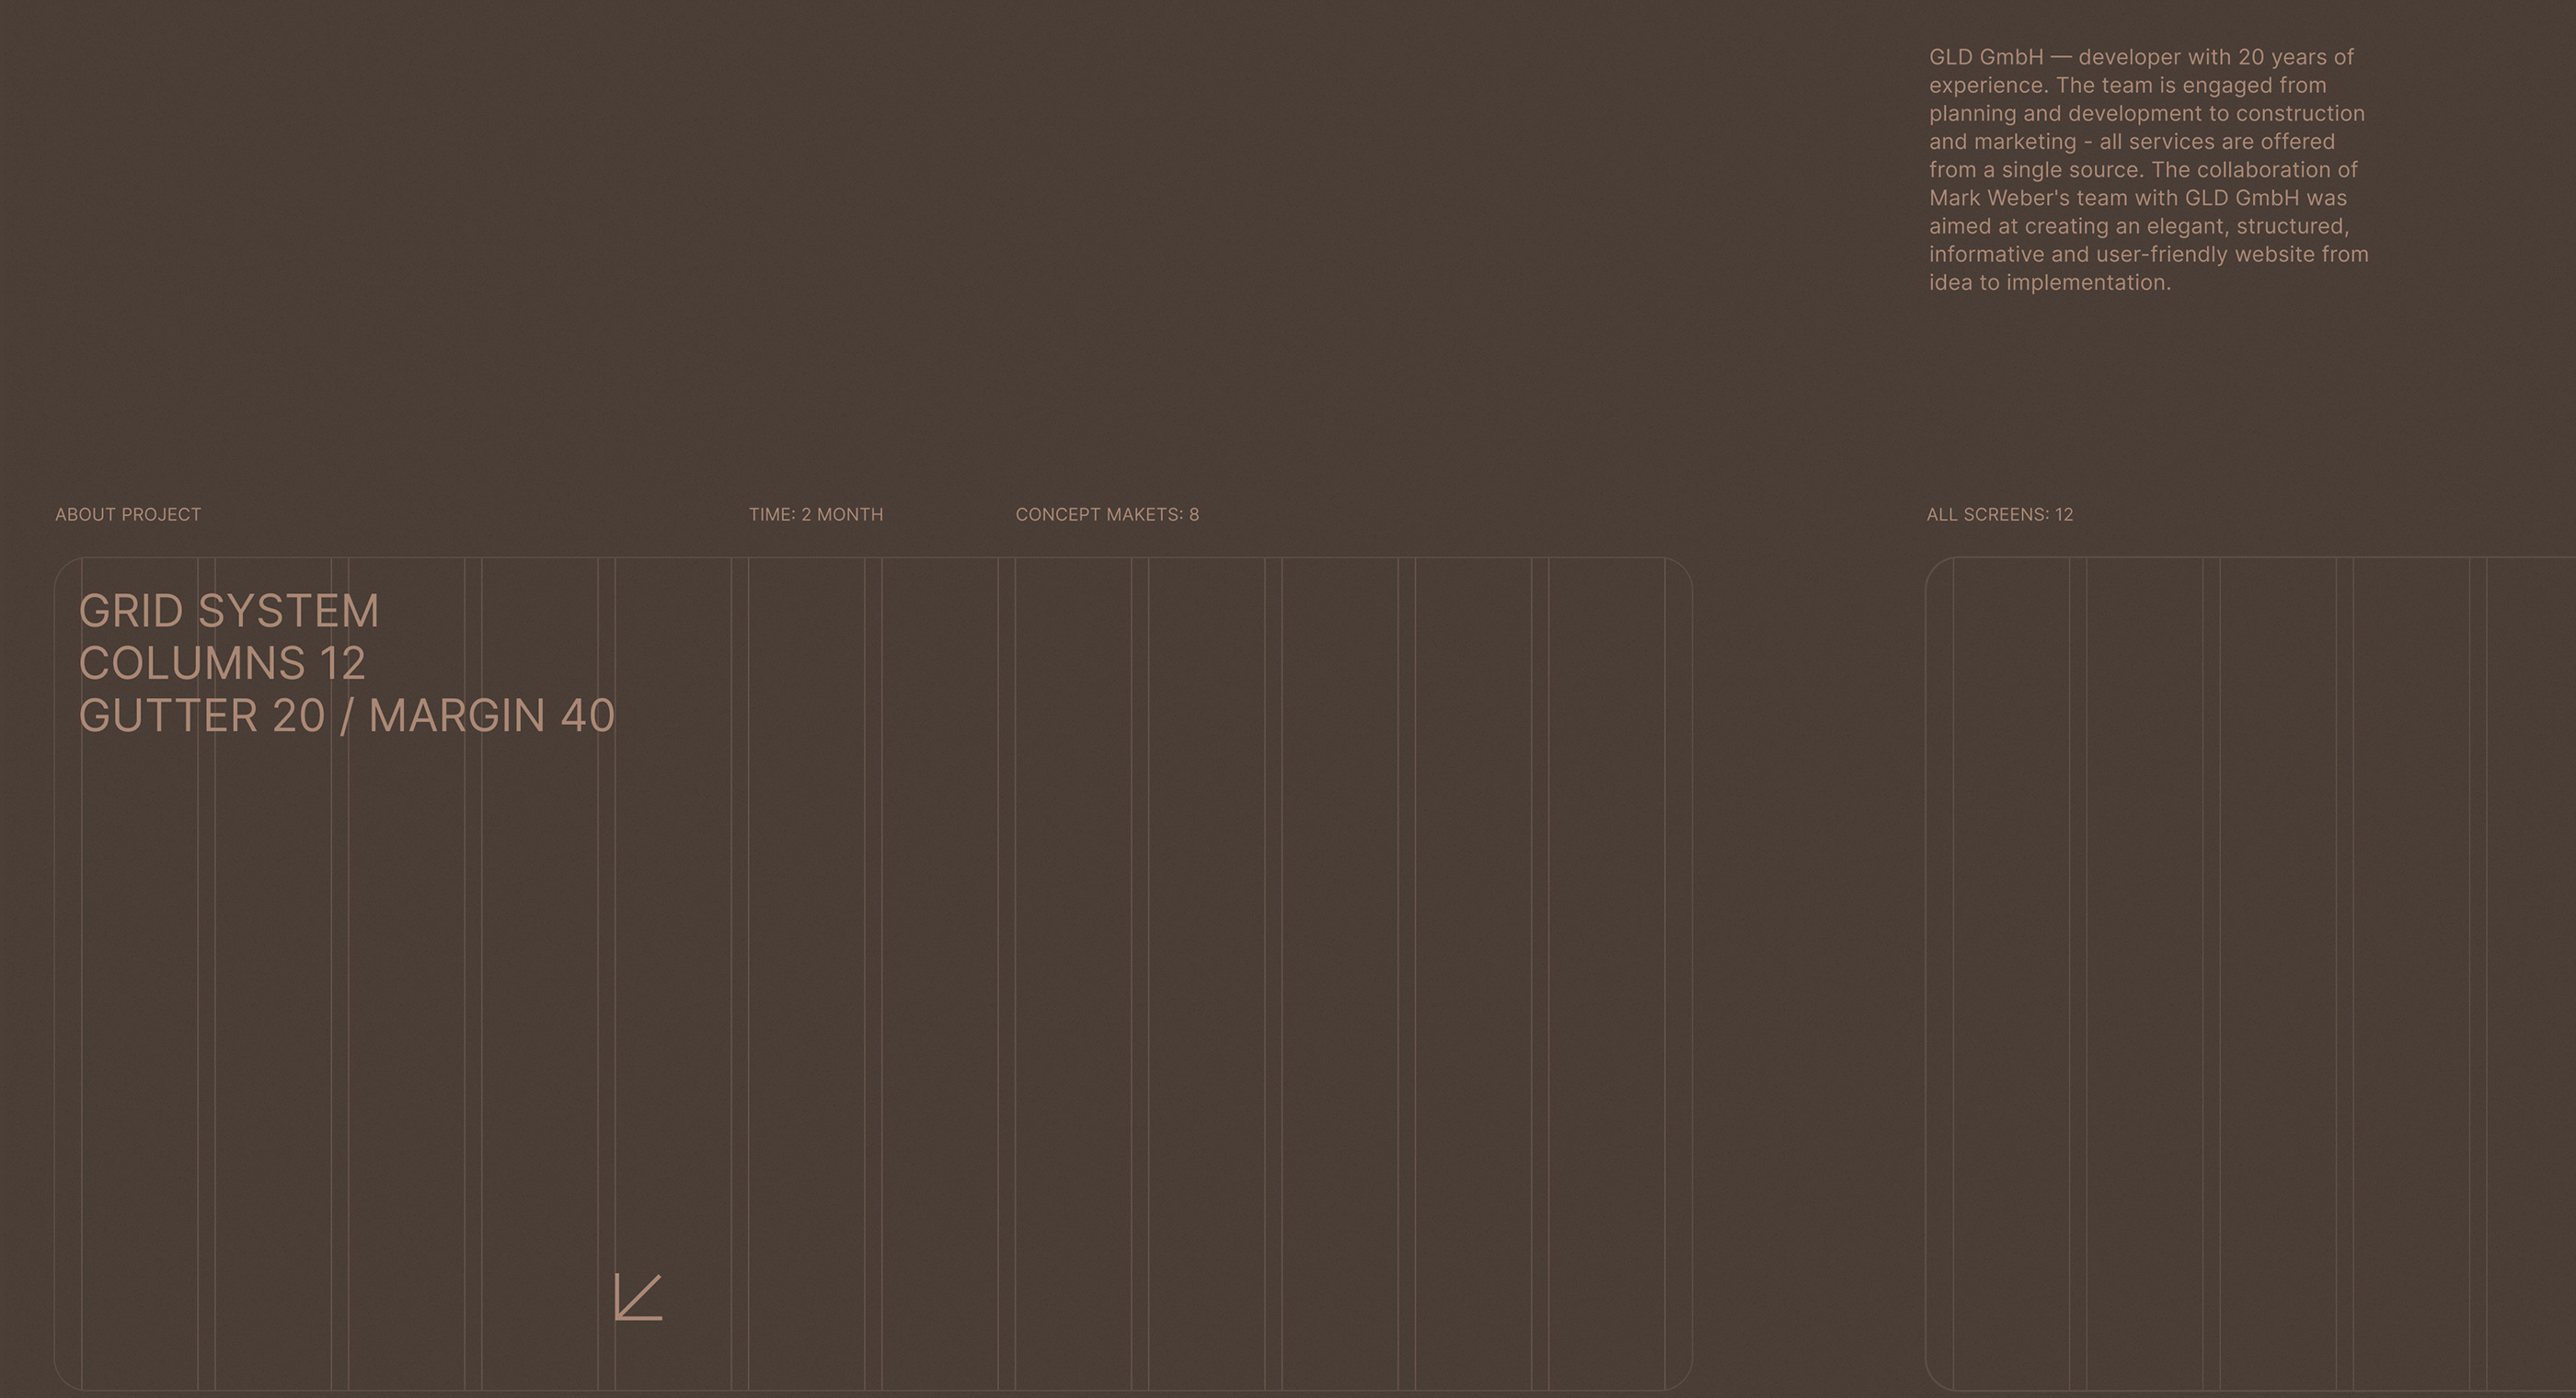
Task: Click the slash between GUTTER 20 and MARGIN 40
Action: [x=346, y=716]
